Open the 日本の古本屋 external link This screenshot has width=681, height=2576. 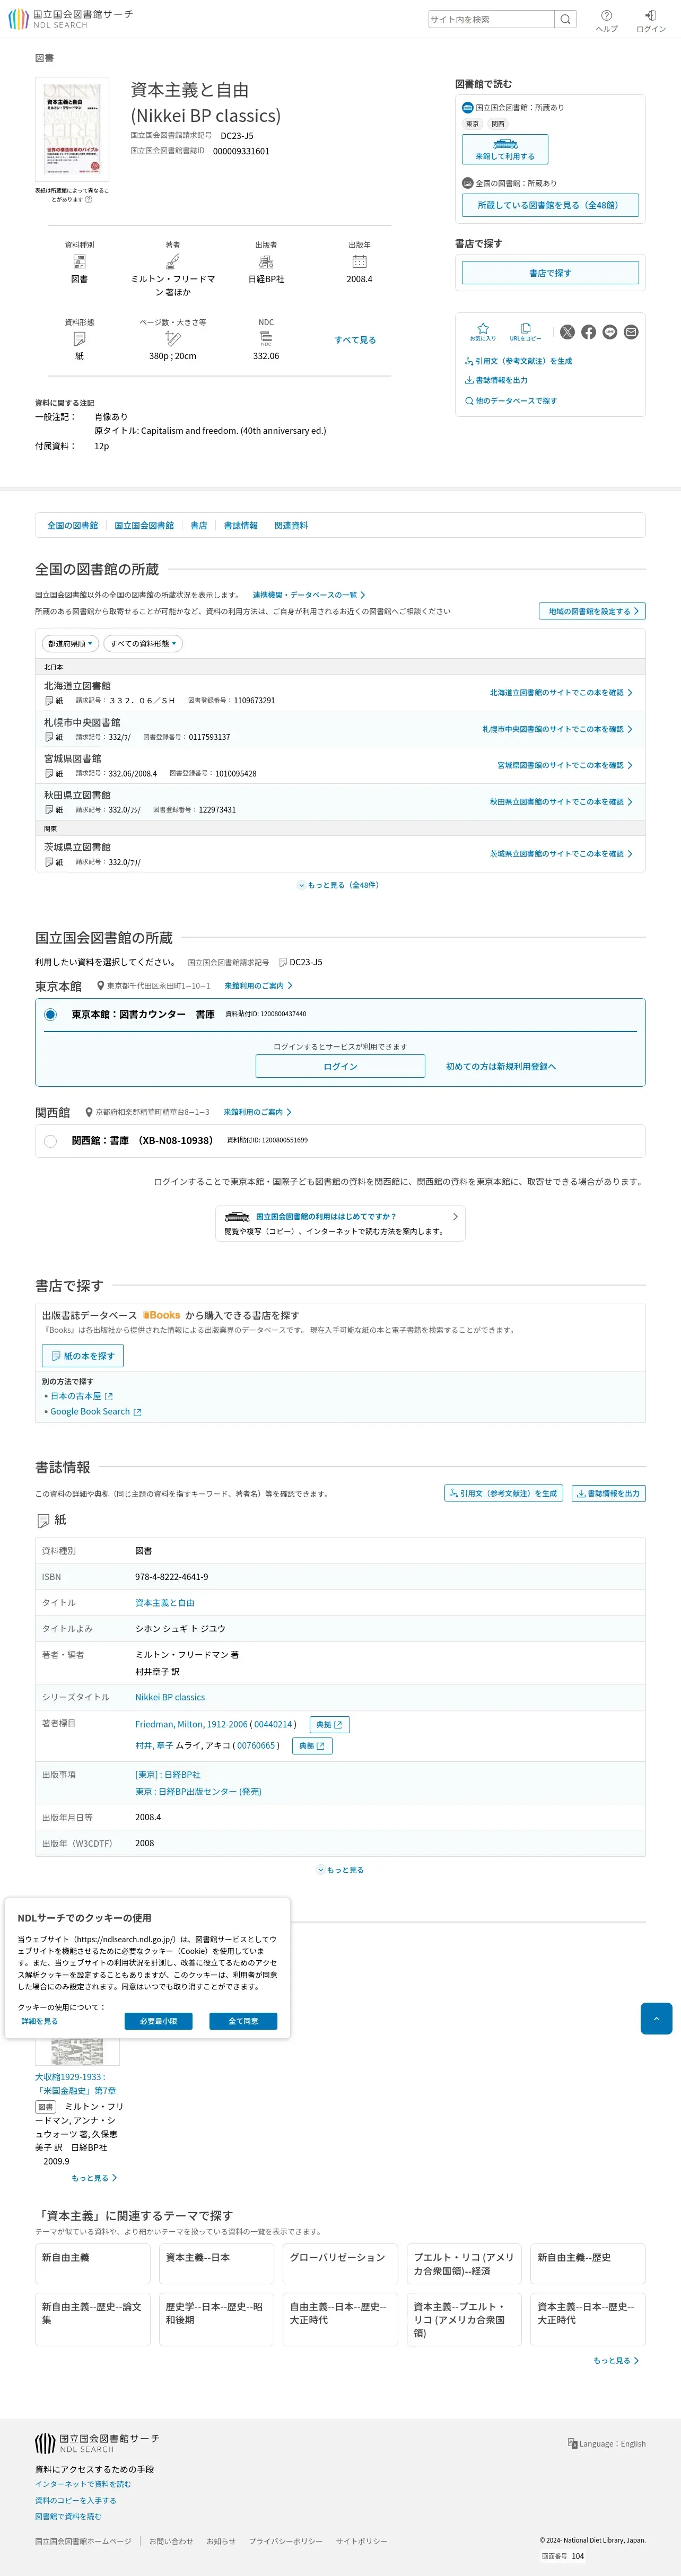tap(81, 1396)
